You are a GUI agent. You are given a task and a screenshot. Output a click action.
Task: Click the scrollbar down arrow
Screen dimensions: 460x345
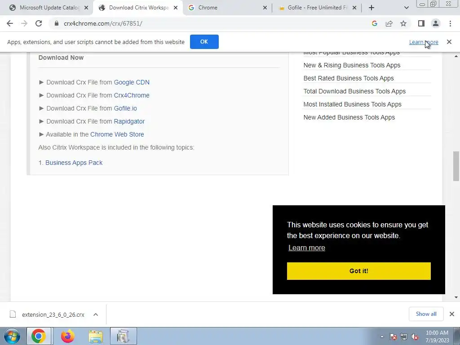tap(456, 297)
